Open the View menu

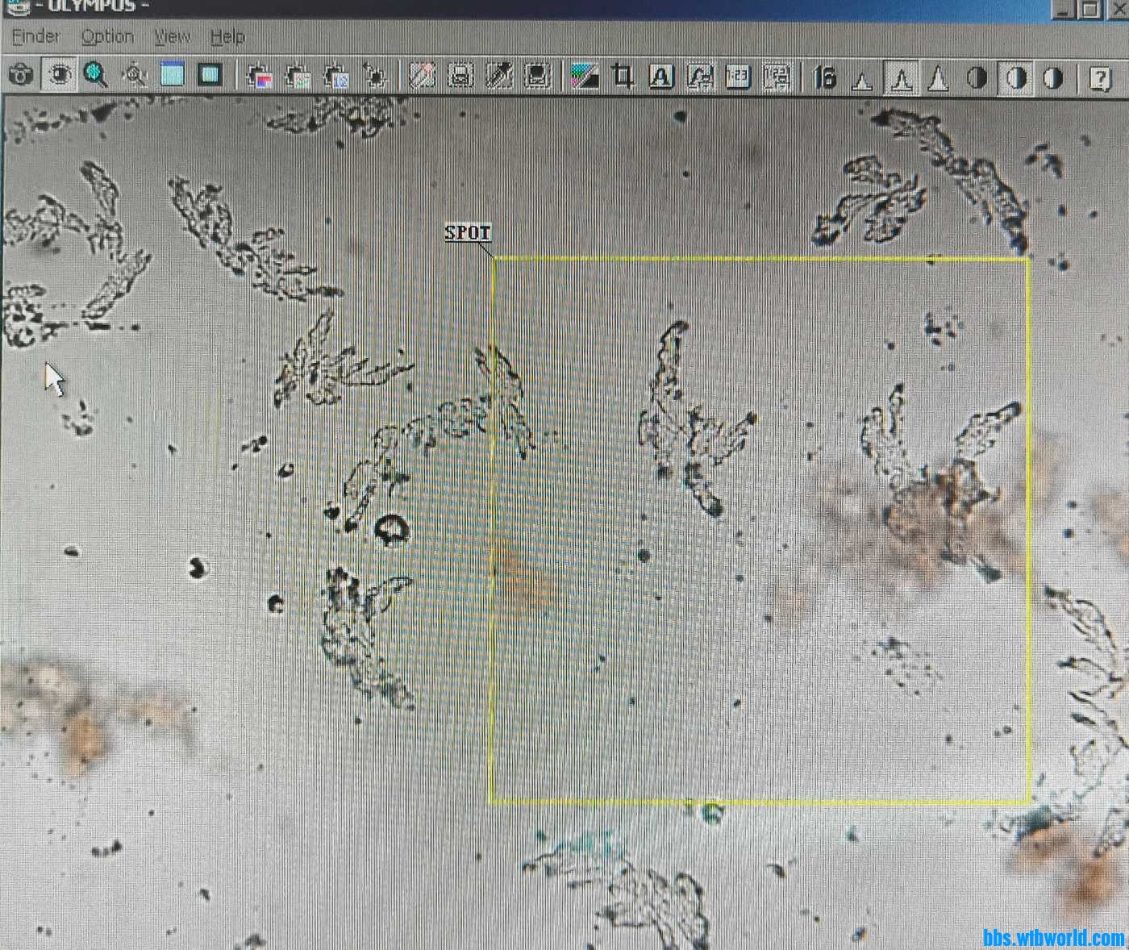point(172,37)
